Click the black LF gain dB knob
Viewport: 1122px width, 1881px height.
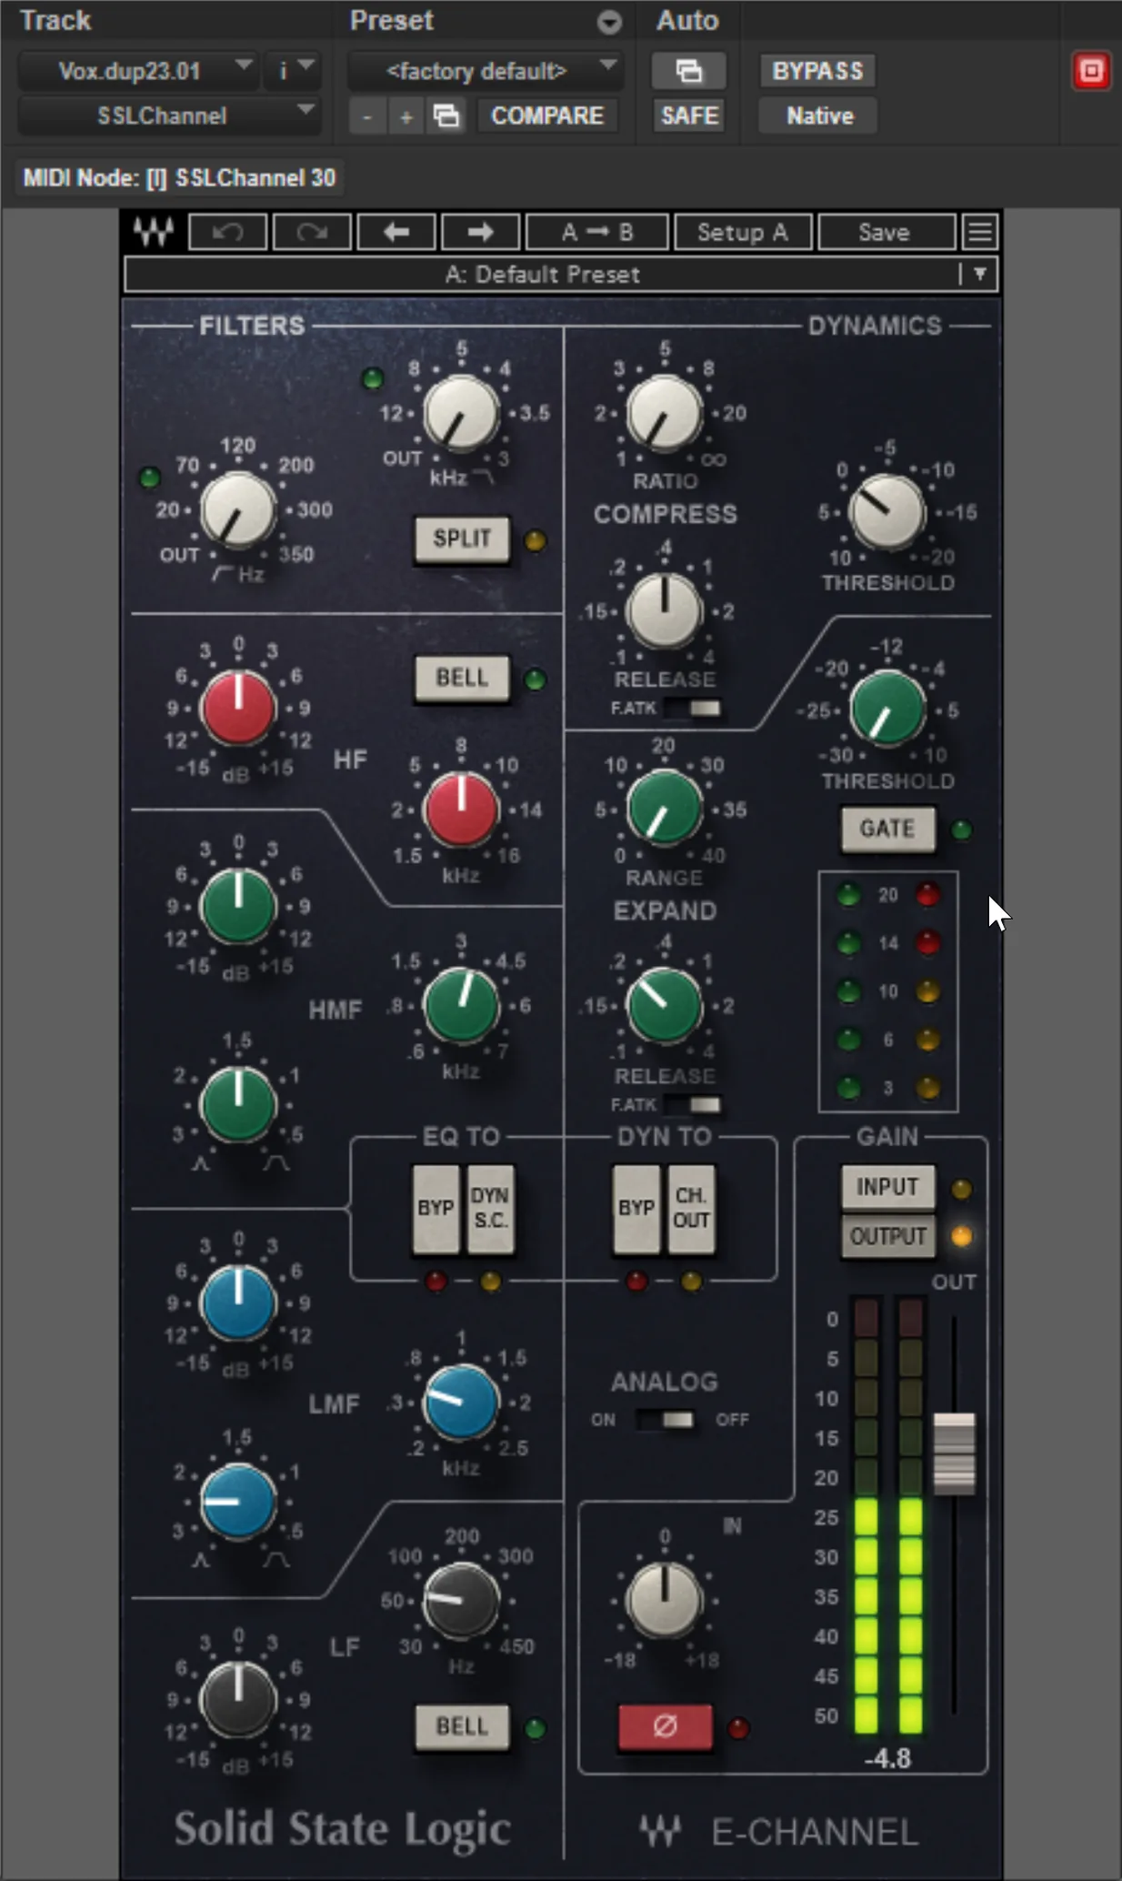pyautogui.click(x=237, y=1700)
